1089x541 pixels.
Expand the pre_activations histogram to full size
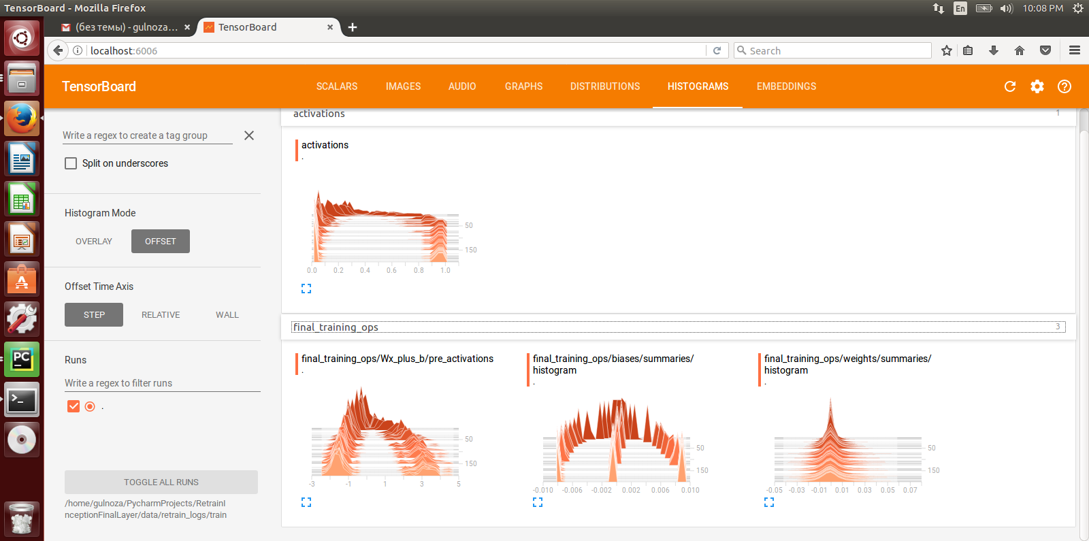coord(306,502)
